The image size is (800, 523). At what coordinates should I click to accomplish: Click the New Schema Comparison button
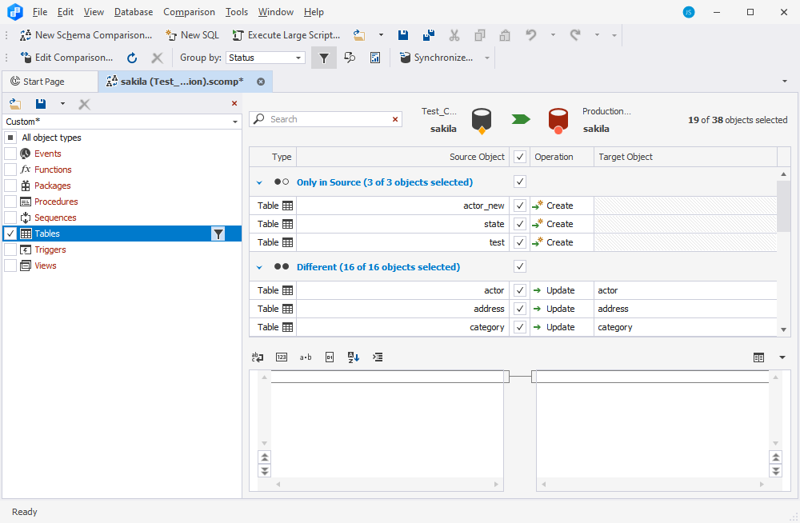pos(86,35)
